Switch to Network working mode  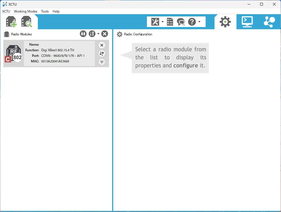(269, 22)
